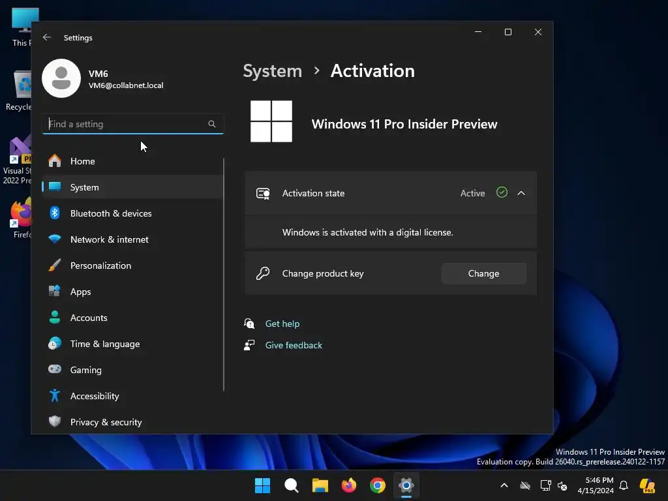This screenshot has height=501, width=668.
Task: Click the green Active checkmark icon
Action: coord(502,192)
